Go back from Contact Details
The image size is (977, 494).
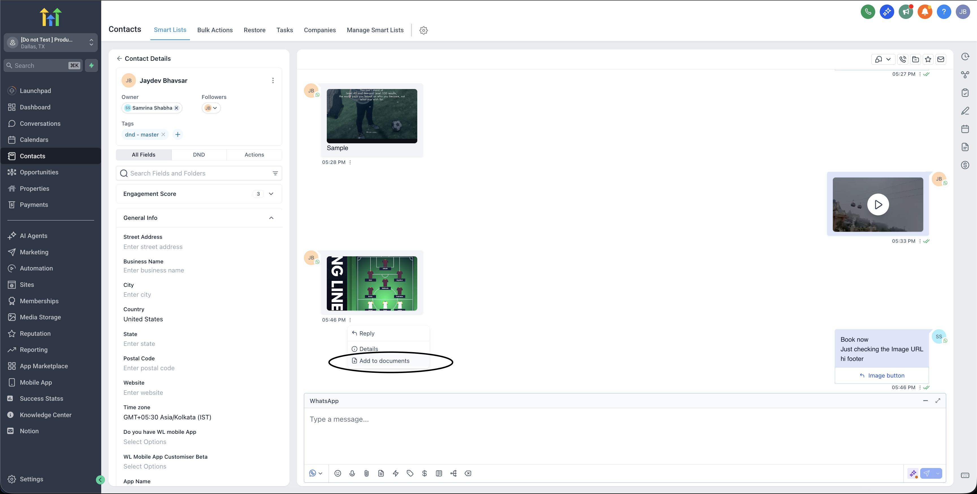[119, 58]
